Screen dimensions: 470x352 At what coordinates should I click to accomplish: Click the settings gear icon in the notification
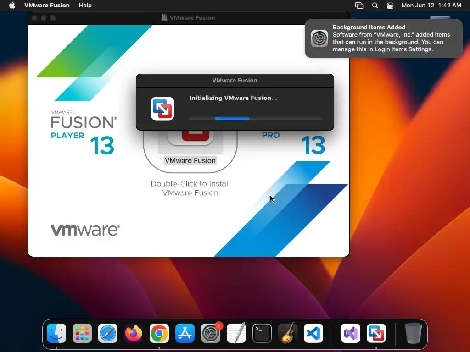point(319,38)
